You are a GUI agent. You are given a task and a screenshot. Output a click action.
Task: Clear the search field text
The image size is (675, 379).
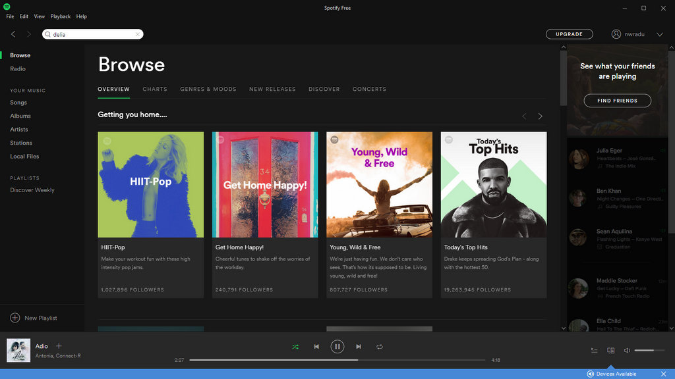(137, 34)
